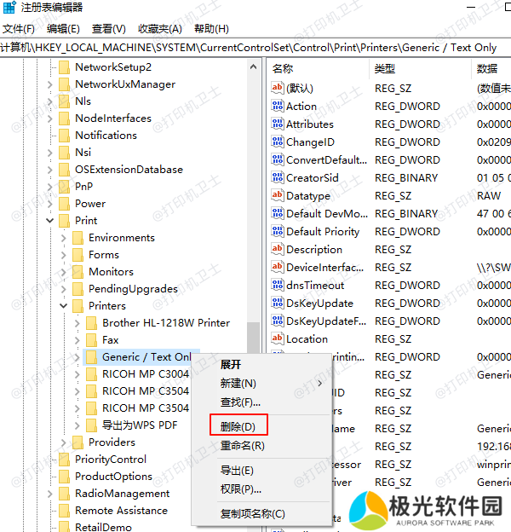Open the Favorites menu in menu bar

(x=160, y=29)
